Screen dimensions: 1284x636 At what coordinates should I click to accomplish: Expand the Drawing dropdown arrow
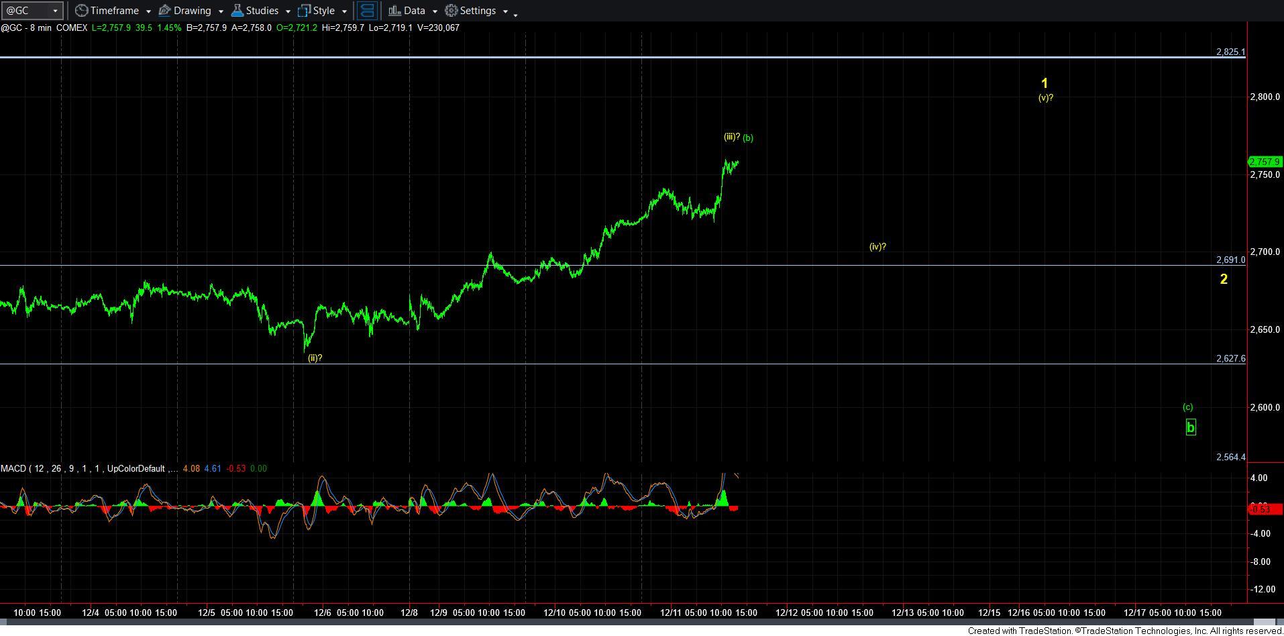[x=221, y=11]
